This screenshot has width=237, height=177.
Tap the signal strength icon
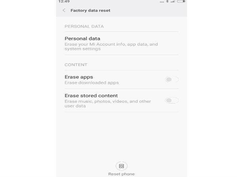pos(173,2)
